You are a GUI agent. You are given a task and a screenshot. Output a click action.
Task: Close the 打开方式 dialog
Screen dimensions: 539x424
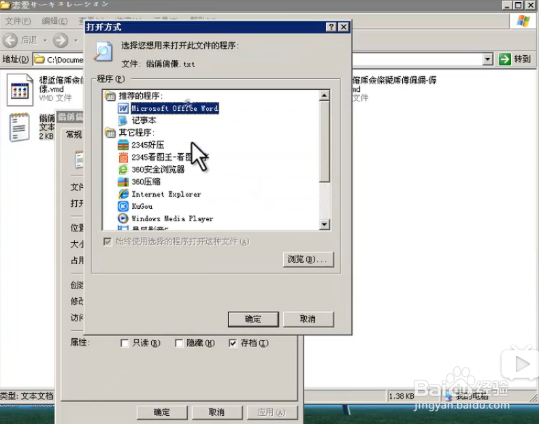(344, 27)
